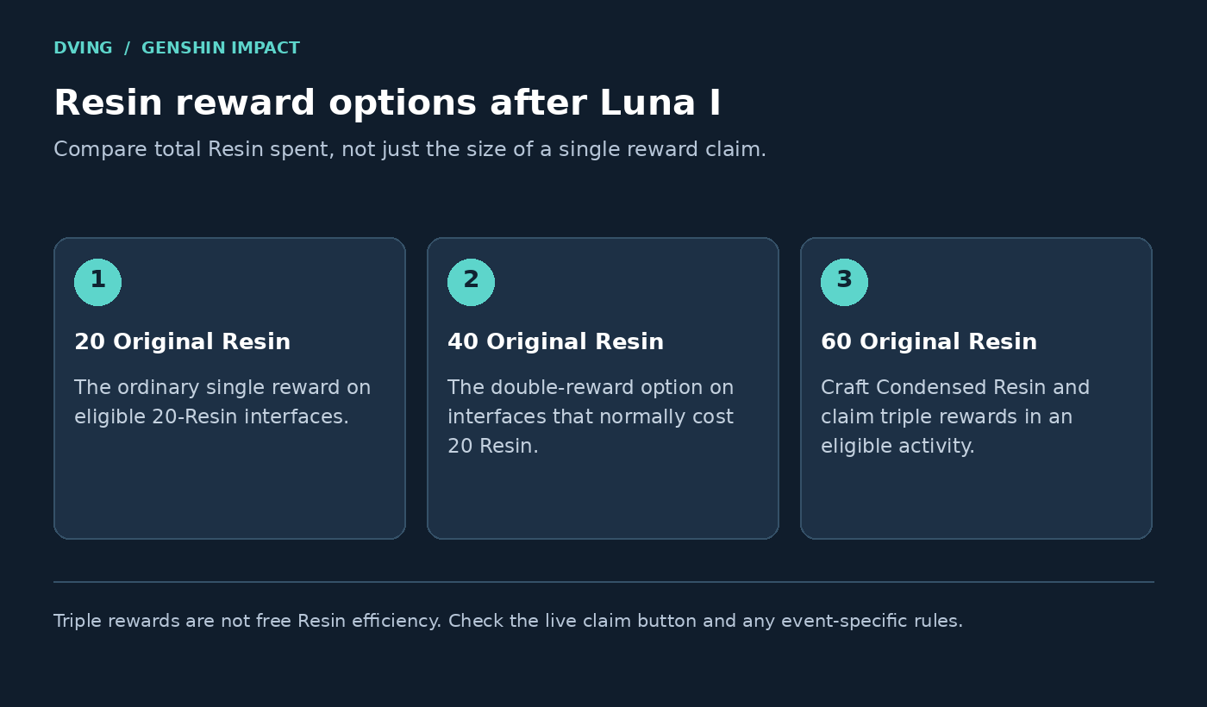Open the DVING breadcrumb link

click(83, 48)
